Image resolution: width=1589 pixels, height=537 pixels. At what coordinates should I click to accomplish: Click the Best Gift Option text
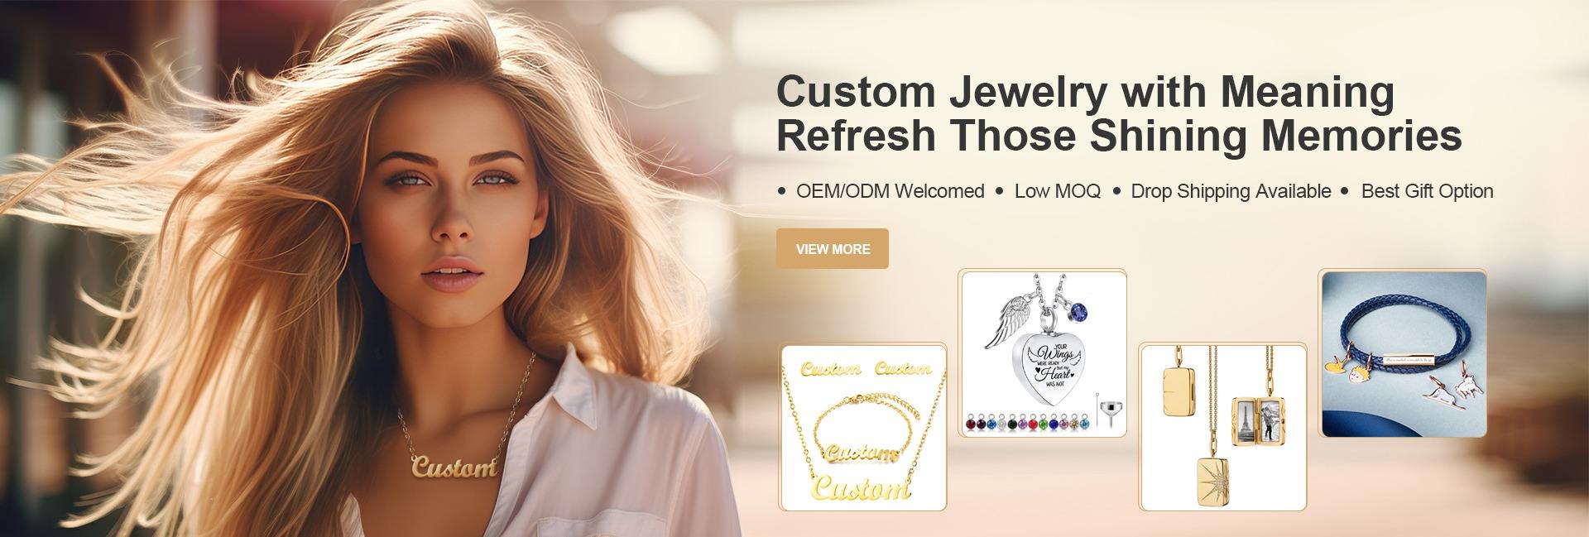click(1427, 191)
